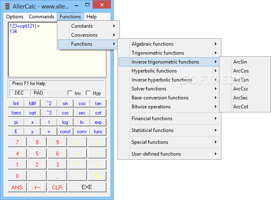Click the CLR clear button

click(57, 187)
